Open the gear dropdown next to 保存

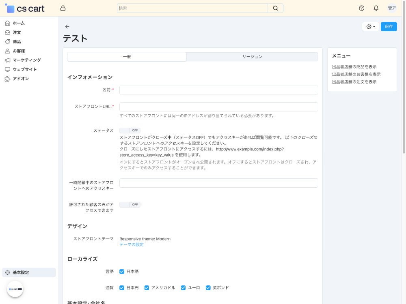click(370, 26)
